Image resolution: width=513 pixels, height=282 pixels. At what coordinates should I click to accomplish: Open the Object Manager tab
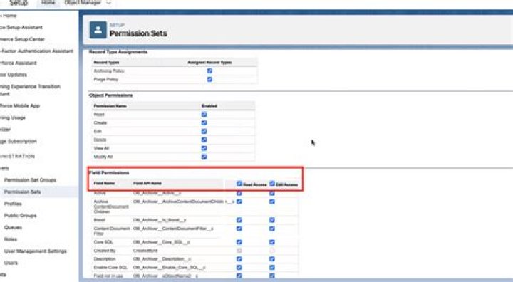83,3
